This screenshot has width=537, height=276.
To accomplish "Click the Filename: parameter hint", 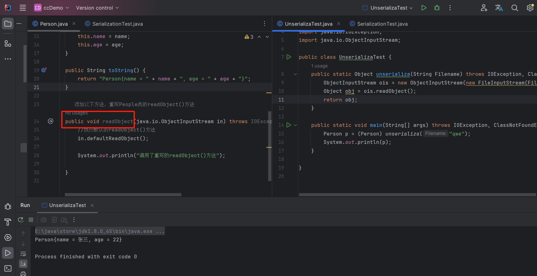I will click(436, 133).
